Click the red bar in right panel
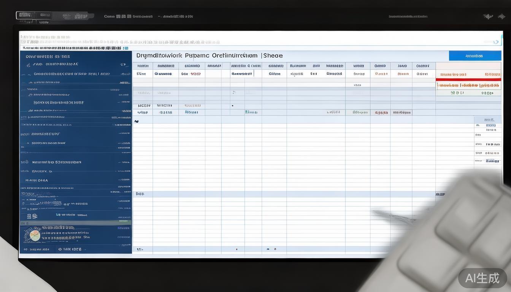511x292 pixels. click(x=468, y=80)
